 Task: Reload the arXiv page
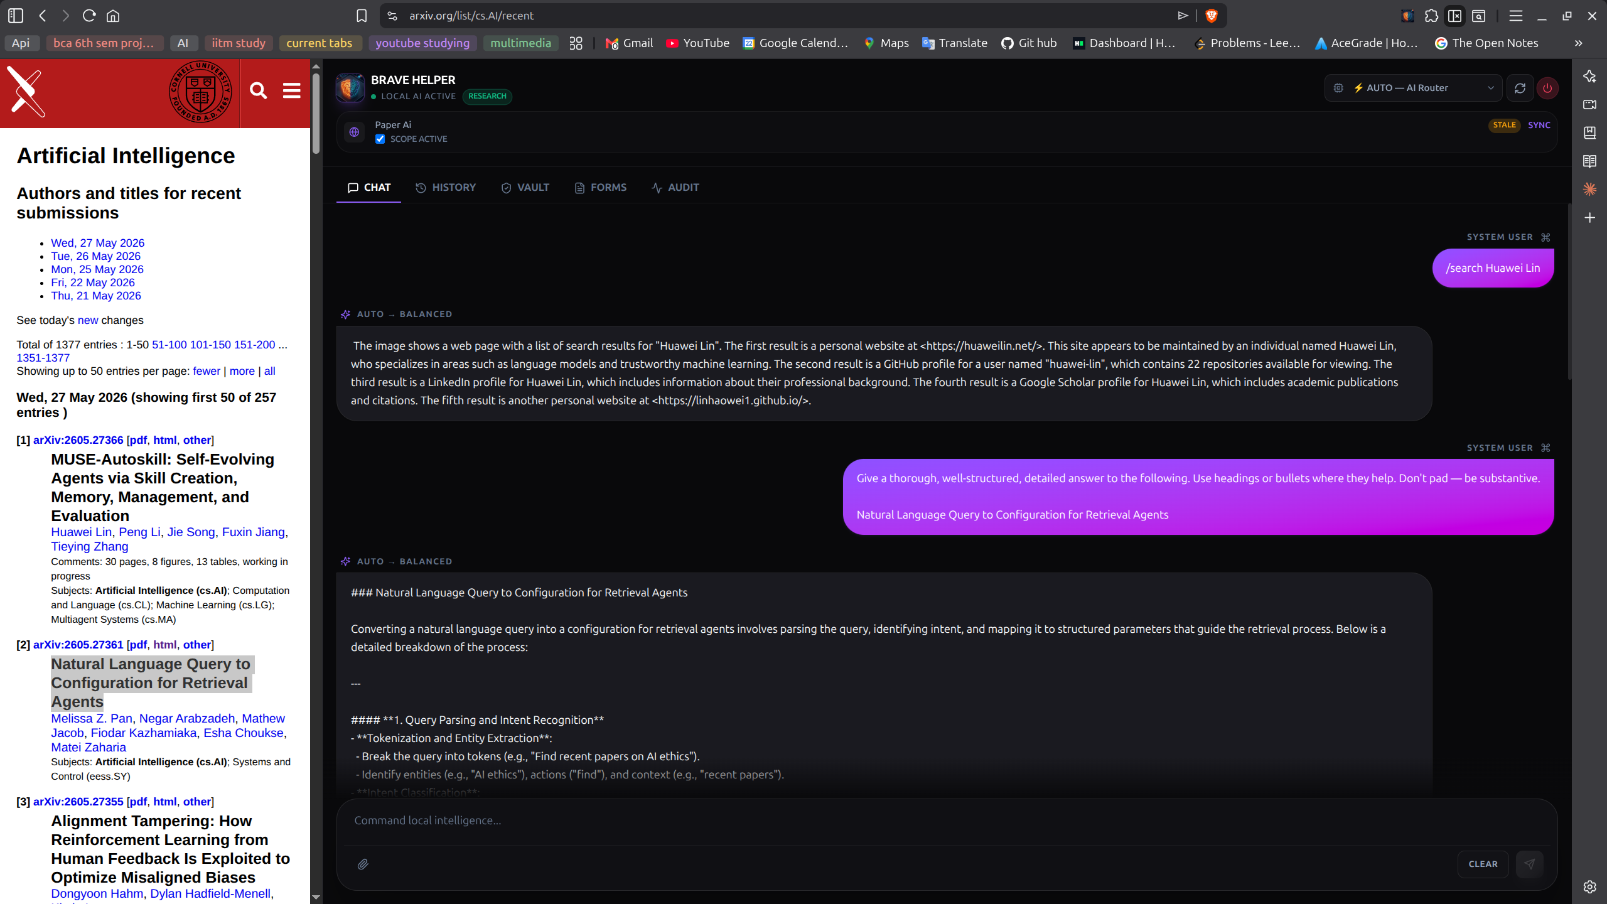point(89,16)
